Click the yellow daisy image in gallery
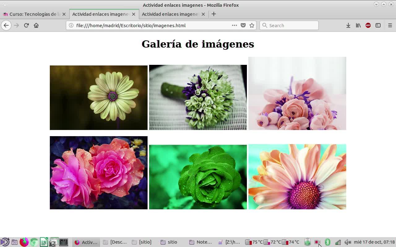 click(99, 98)
